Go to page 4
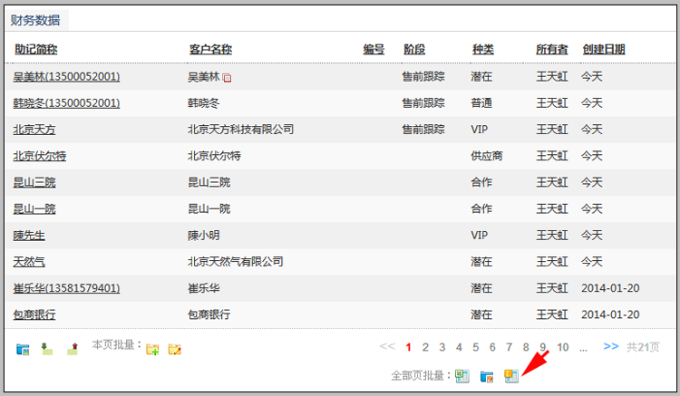The image size is (680, 396). 459,347
